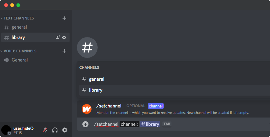Viewport: 270px width, 137px height.
Task: Click the attachment plus button in message bar
Action: (85, 124)
